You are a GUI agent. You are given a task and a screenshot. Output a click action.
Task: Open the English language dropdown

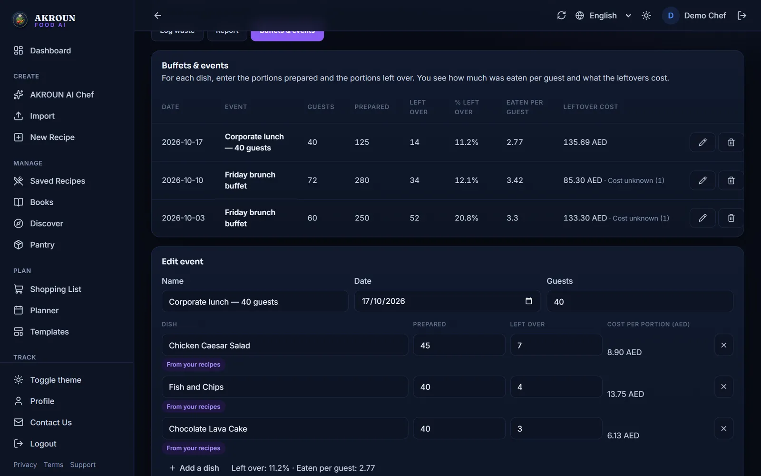603,16
